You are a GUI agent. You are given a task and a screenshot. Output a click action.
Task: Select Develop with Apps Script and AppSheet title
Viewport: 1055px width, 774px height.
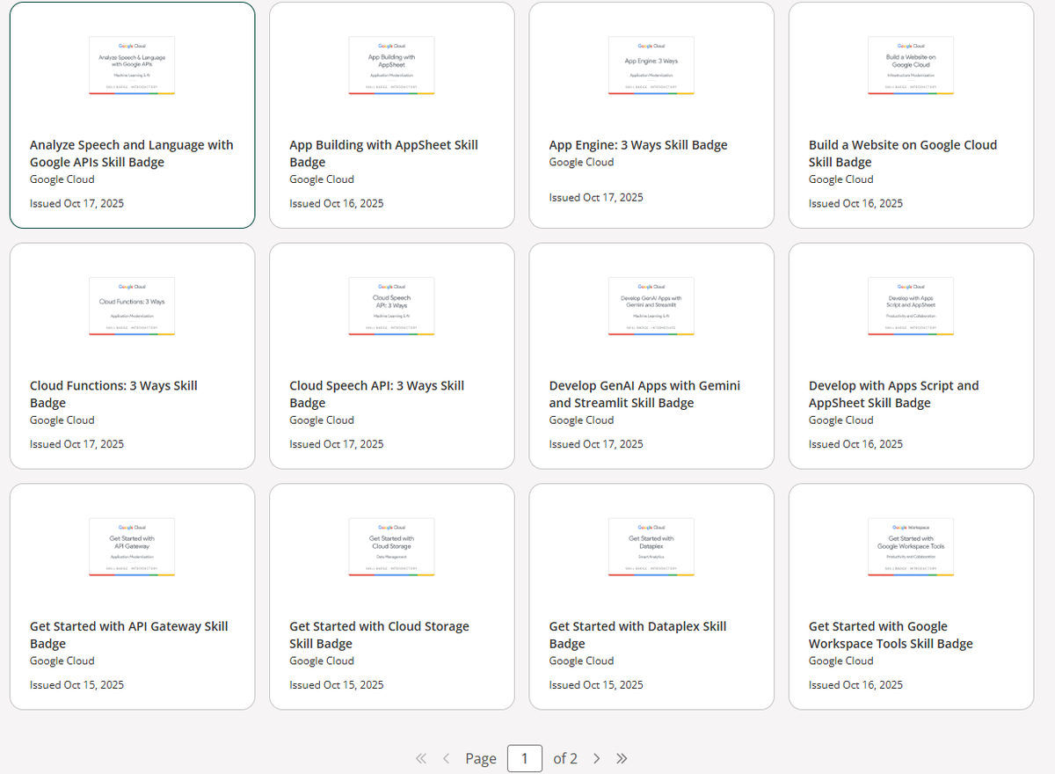(893, 394)
